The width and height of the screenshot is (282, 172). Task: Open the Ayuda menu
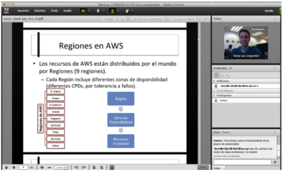269,11
